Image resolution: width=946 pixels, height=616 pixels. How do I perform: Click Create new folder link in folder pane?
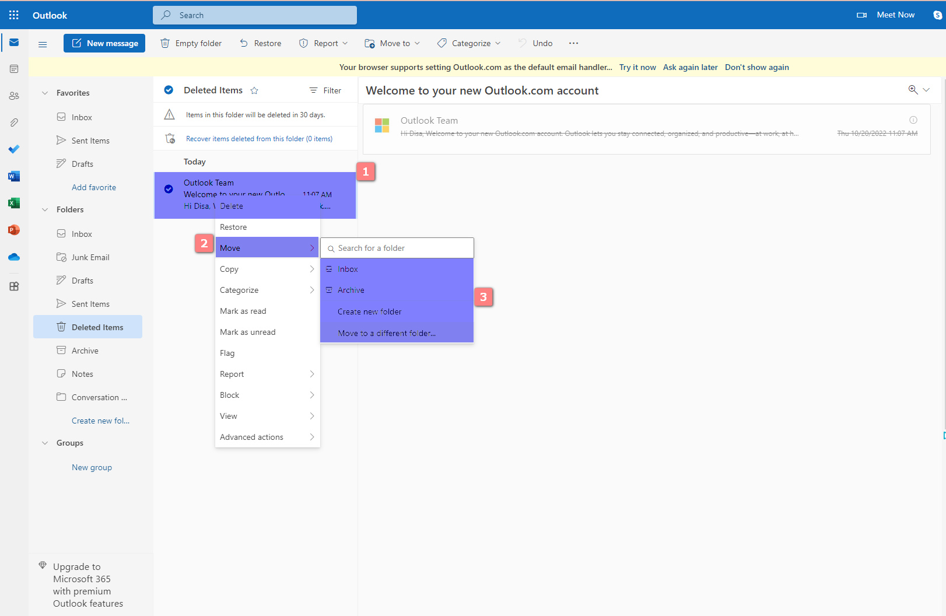[100, 421]
